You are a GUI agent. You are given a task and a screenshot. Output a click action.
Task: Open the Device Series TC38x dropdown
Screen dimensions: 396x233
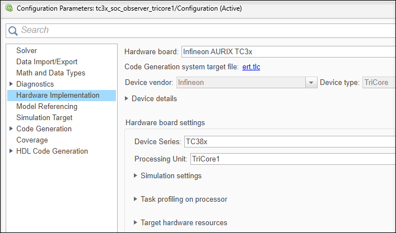289,142
